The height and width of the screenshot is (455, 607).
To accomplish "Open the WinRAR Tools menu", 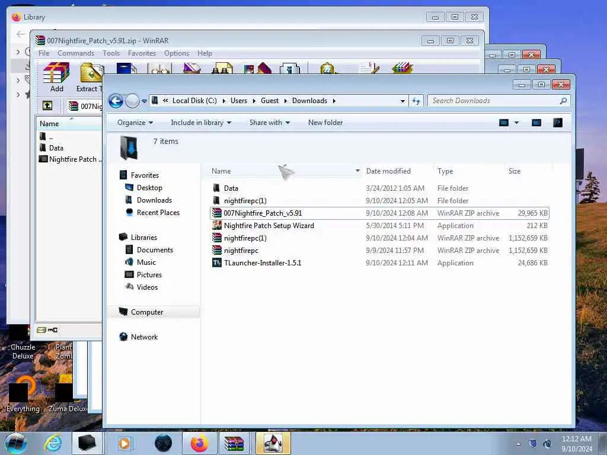I will pyautogui.click(x=111, y=53).
